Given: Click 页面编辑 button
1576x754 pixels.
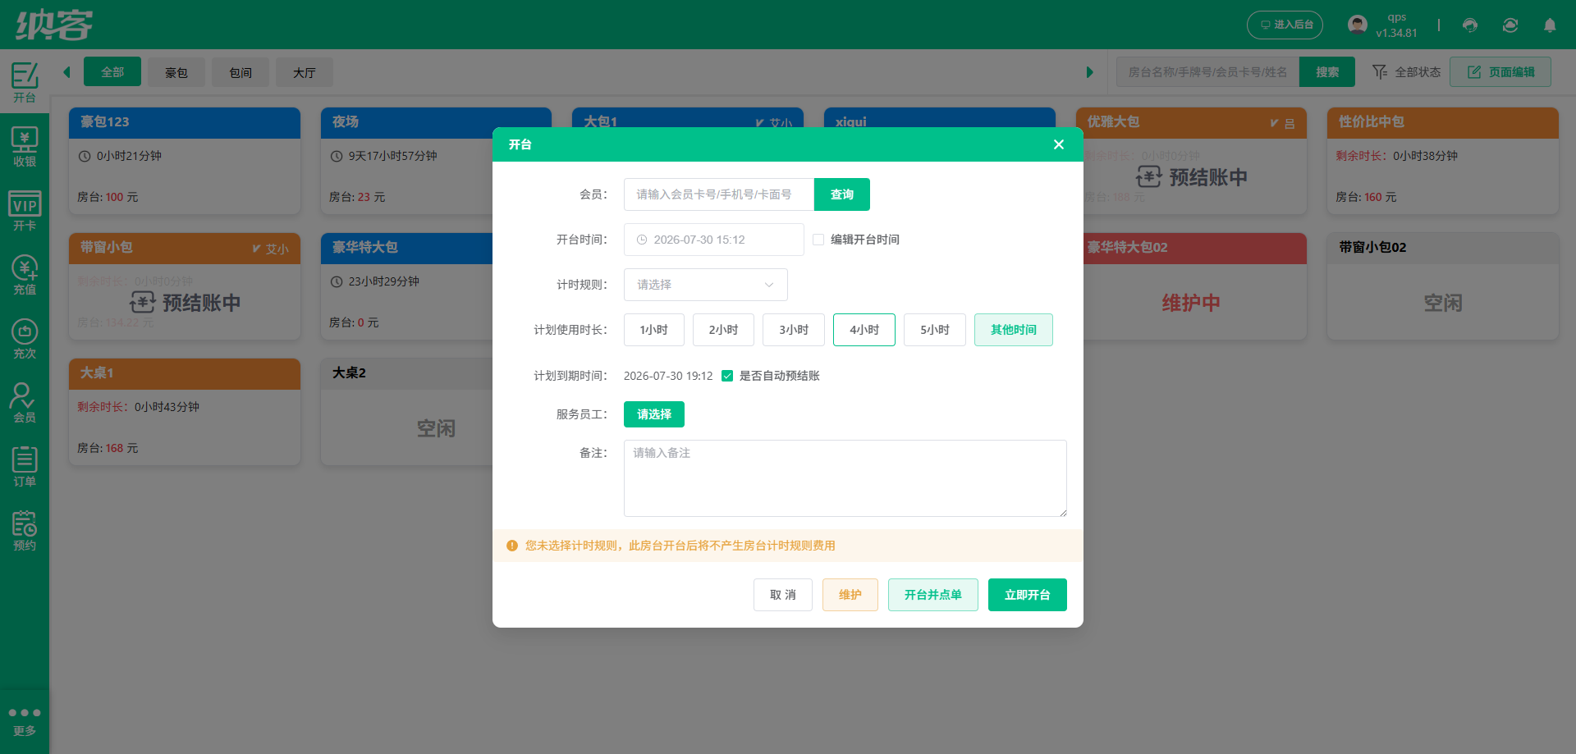Looking at the screenshot, I should (x=1500, y=72).
